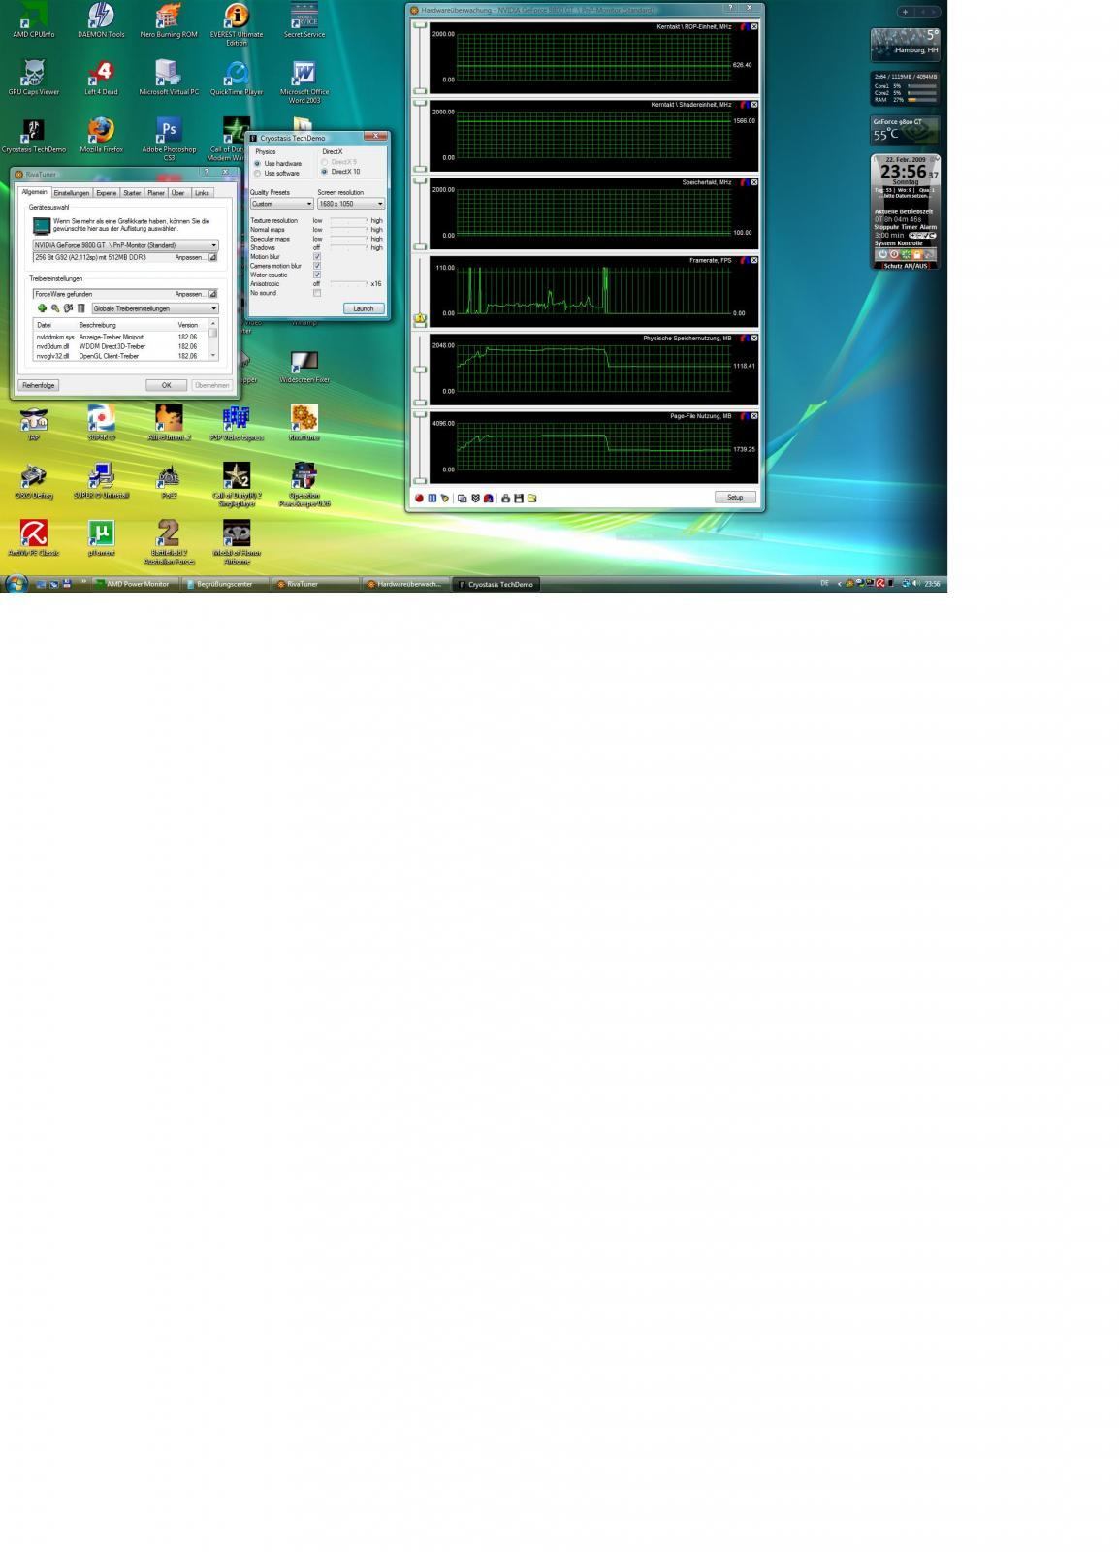Select the GPU Caps Viewer desktop icon
Viewport: 1119px width, 1552px height.
coord(33,78)
